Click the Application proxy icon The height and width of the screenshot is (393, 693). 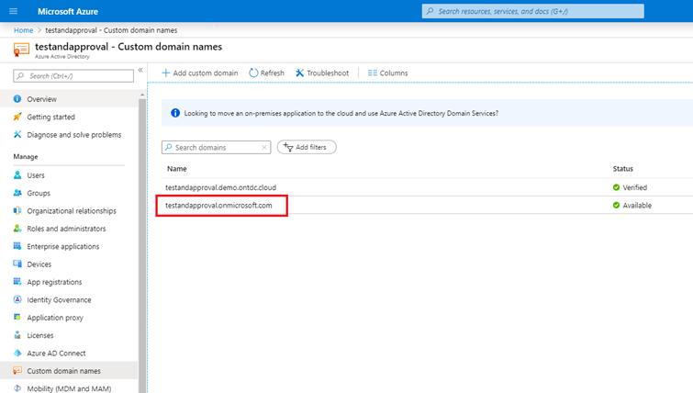click(17, 317)
